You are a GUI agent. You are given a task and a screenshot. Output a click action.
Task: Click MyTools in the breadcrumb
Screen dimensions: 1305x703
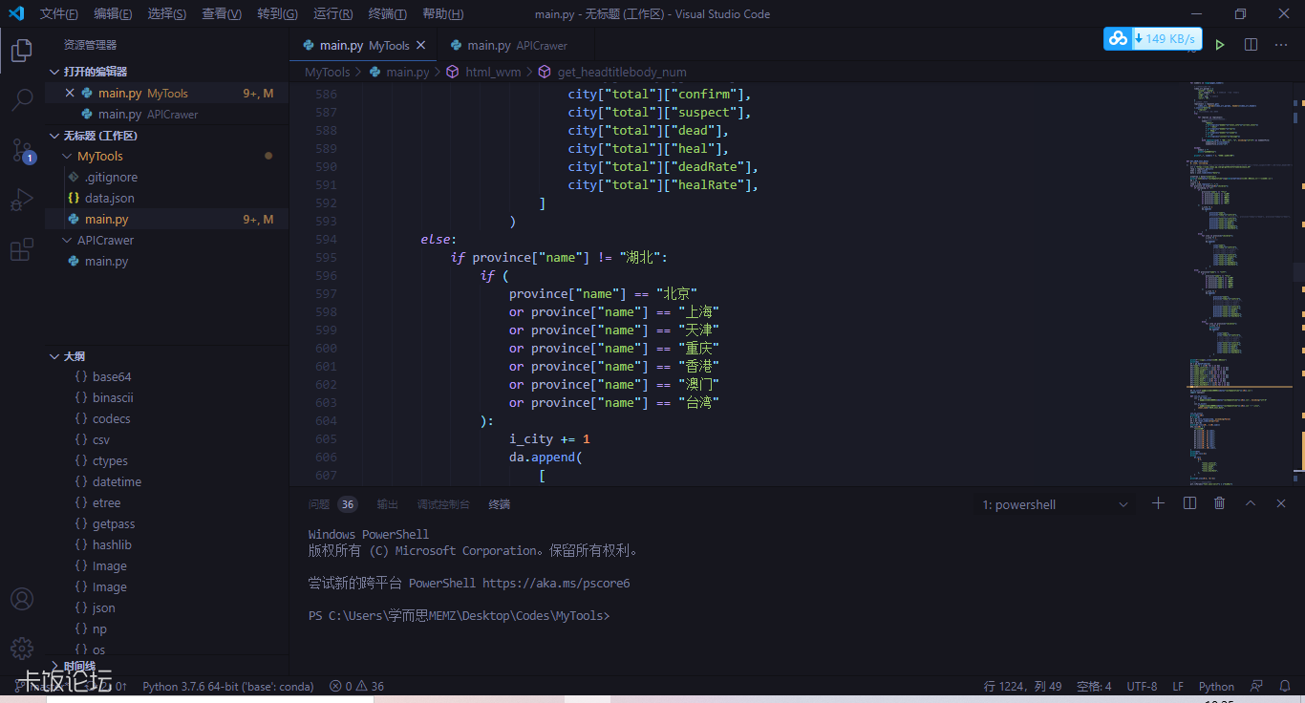327,72
